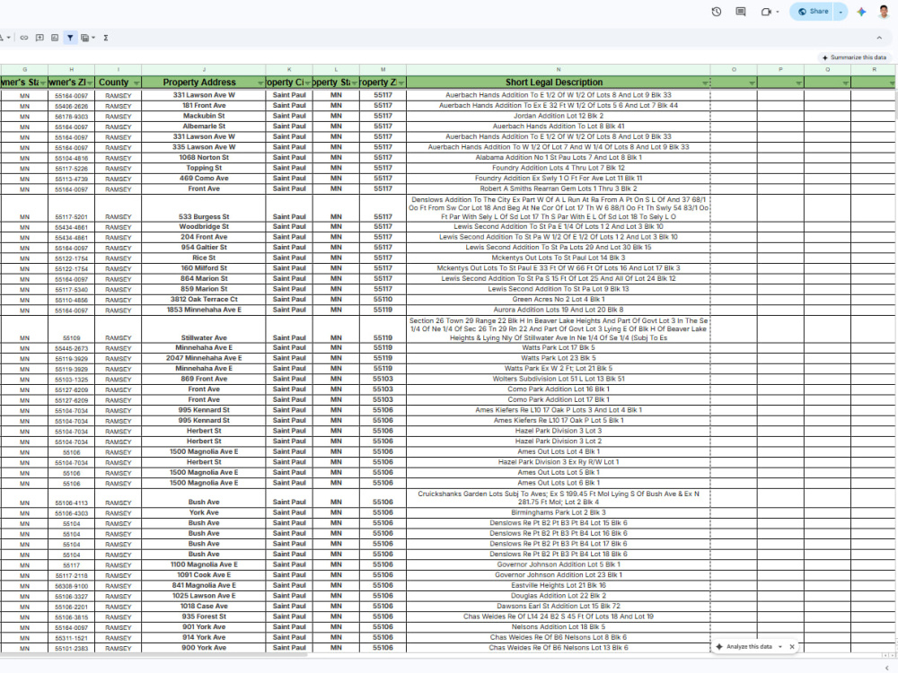Viewport: 898px width, 673px height.
Task: Select zip cell 55110-4856
Action: click(x=72, y=300)
